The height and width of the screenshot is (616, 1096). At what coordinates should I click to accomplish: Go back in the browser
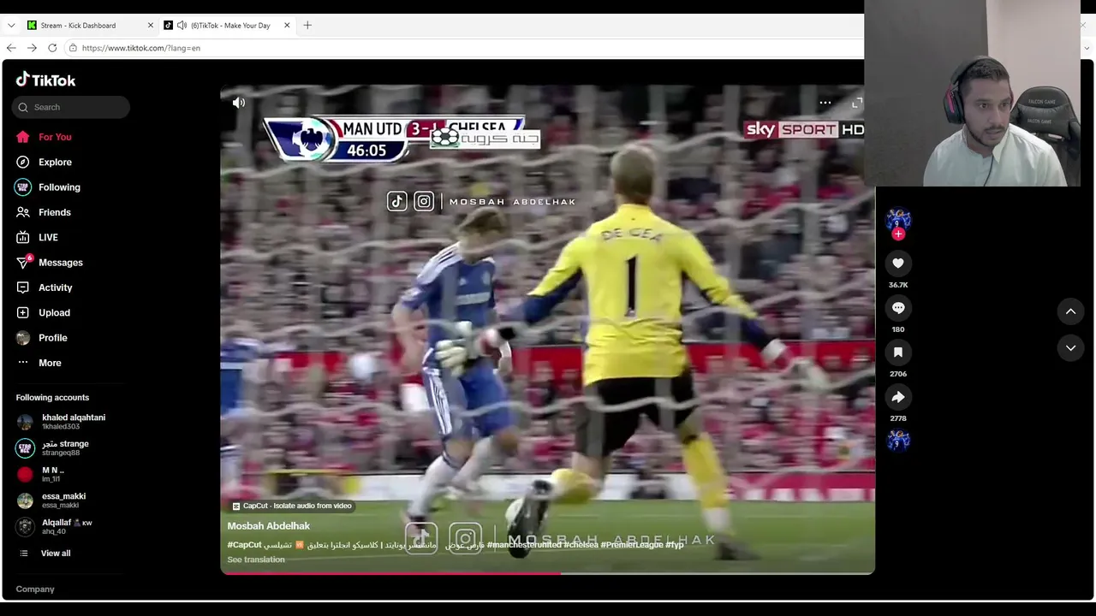pos(11,48)
